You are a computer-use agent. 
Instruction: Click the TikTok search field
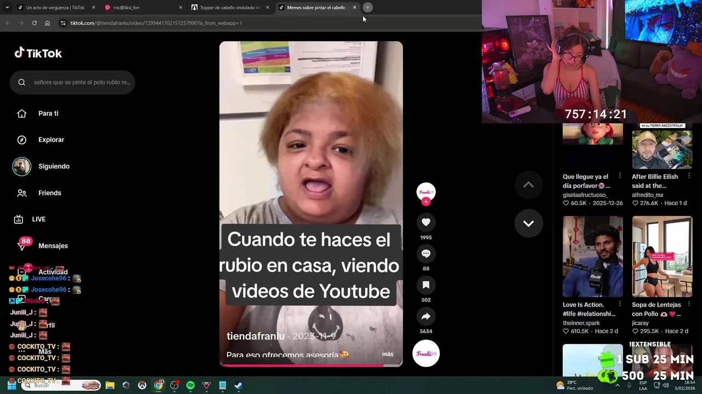[72, 82]
